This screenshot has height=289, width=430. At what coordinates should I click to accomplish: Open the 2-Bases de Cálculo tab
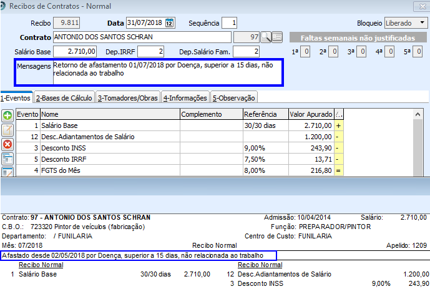tap(64, 98)
